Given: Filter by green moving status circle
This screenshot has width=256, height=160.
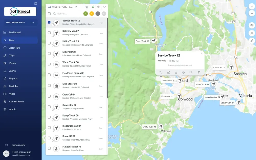Looking at the screenshot, I should [x=86, y=14].
